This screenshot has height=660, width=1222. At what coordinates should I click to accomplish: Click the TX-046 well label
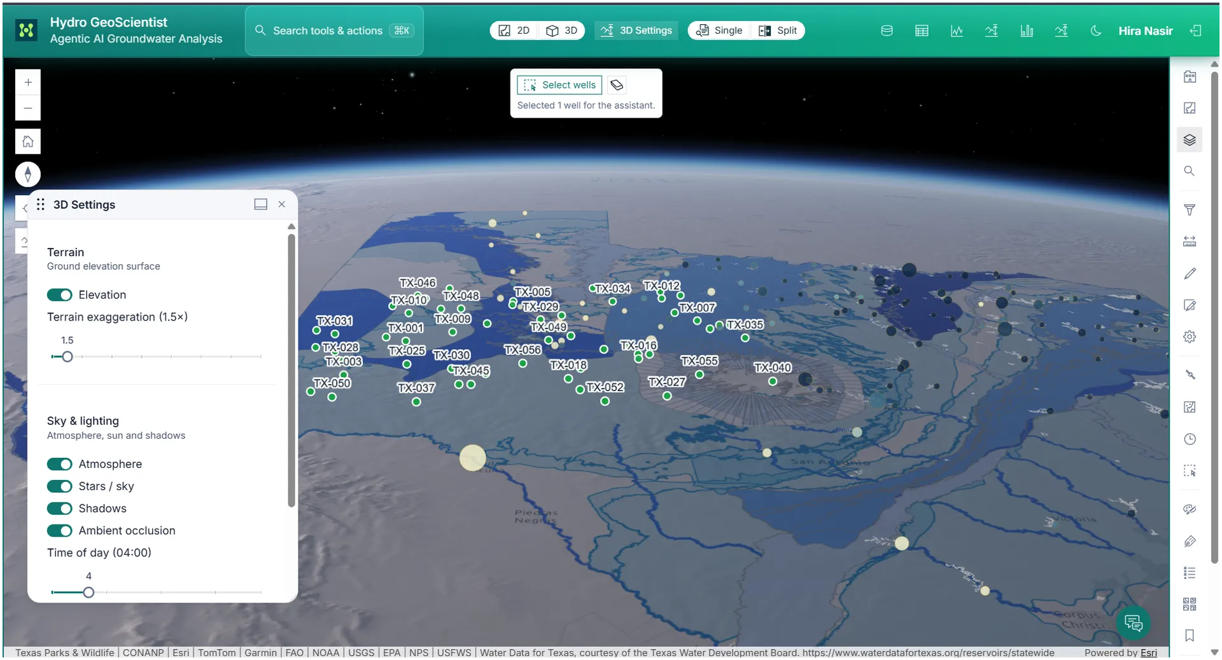418,283
